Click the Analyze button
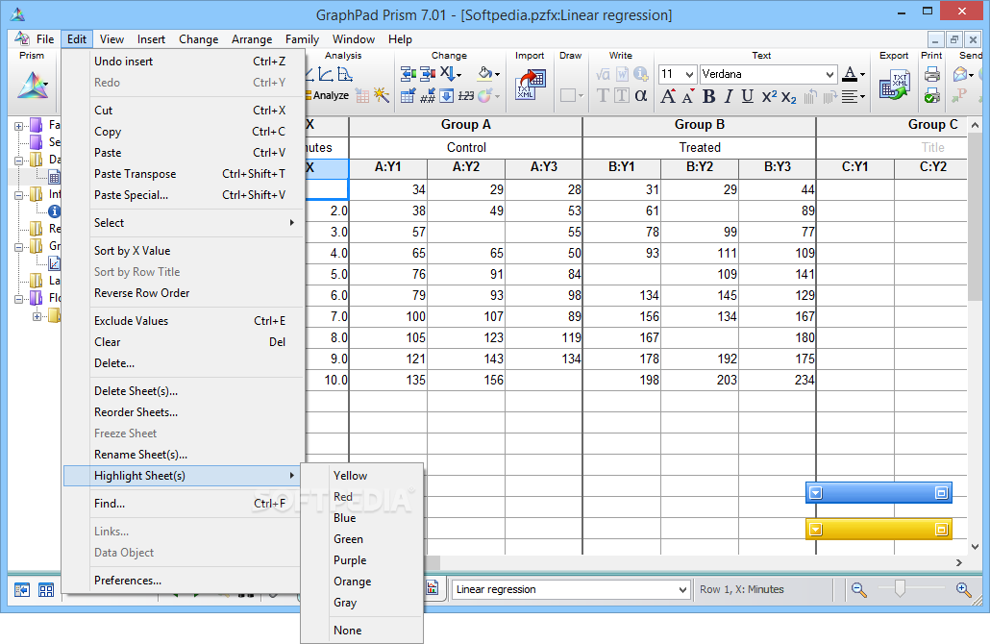Viewport: 990px width, 644px height. pyautogui.click(x=327, y=95)
